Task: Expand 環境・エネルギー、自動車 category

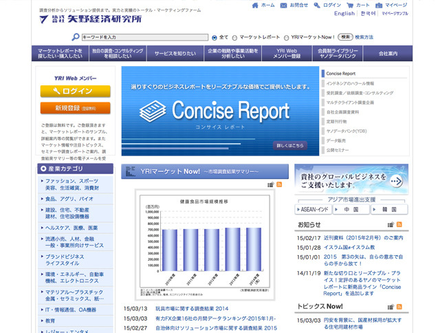Action: [76, 277]
